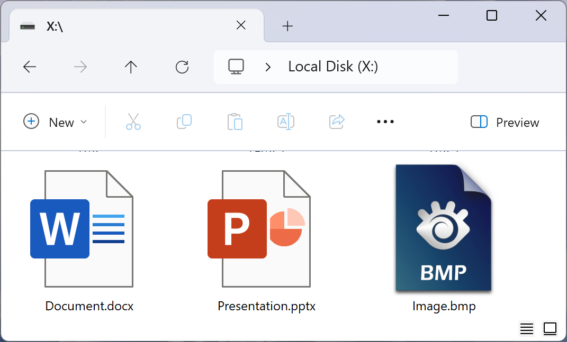Toggle the Preview pane

[505, 123]
